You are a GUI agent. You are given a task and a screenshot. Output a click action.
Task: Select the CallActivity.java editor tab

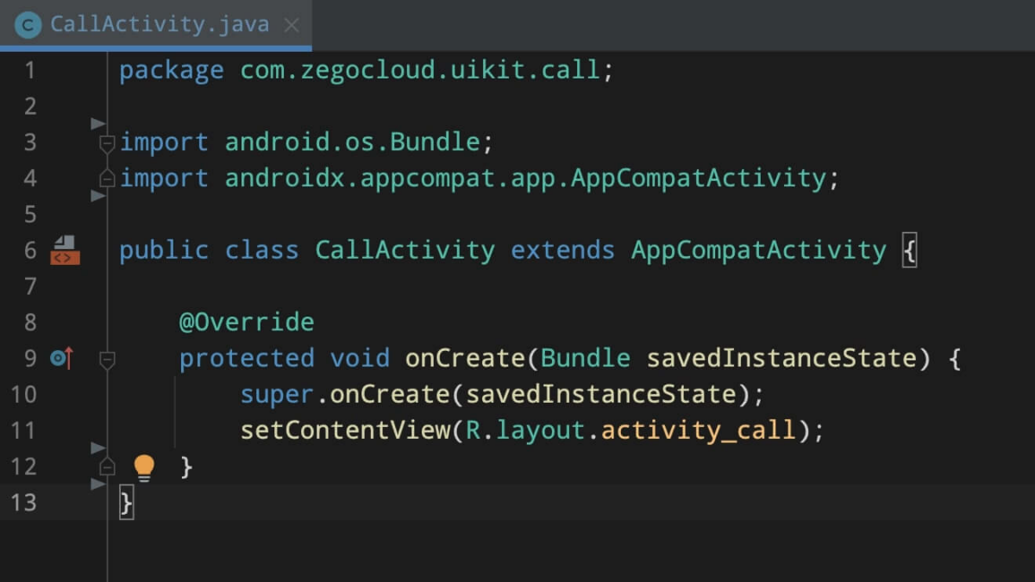[x=155, y=24]
